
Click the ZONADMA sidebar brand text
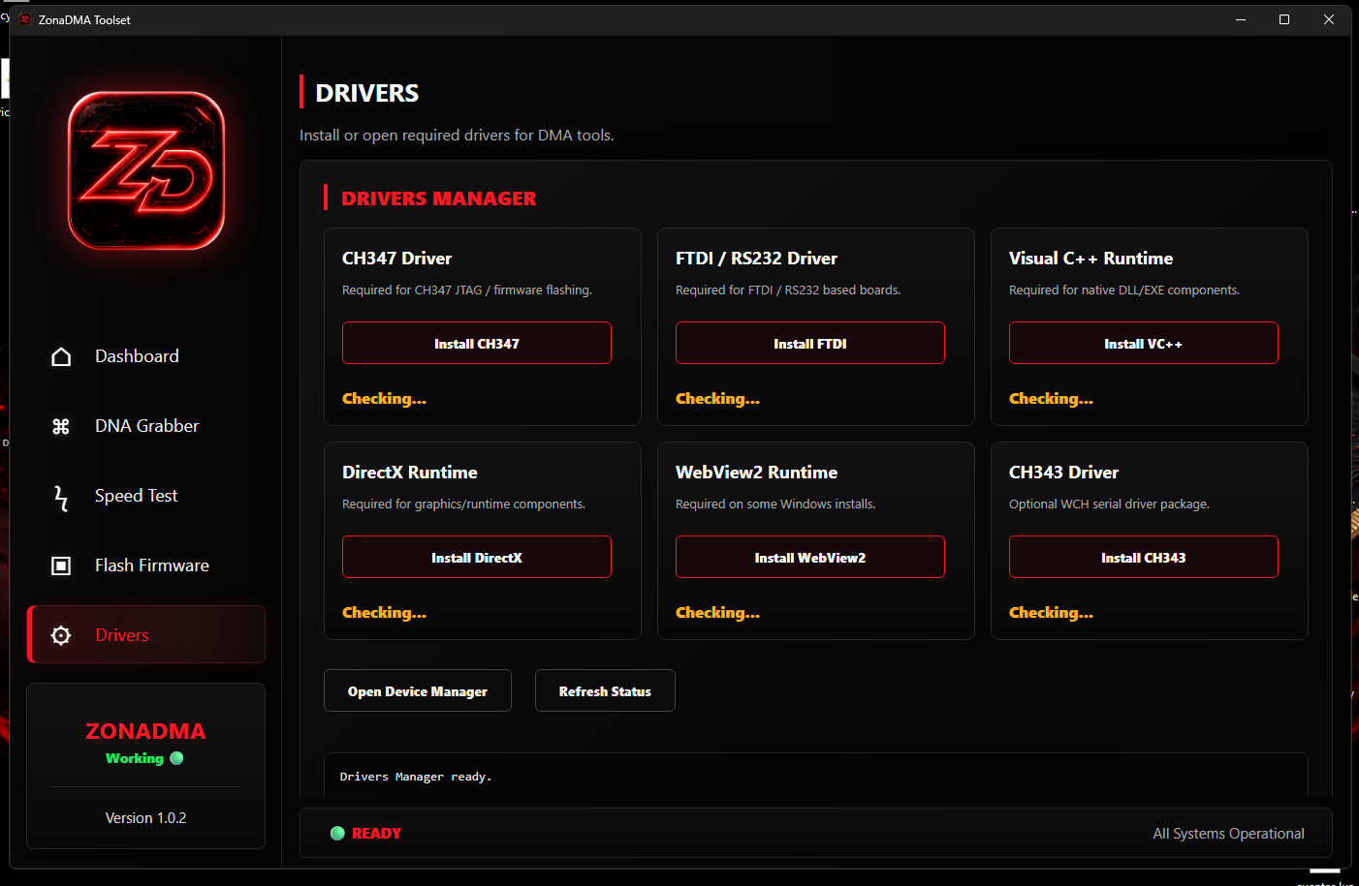[145, 731]
